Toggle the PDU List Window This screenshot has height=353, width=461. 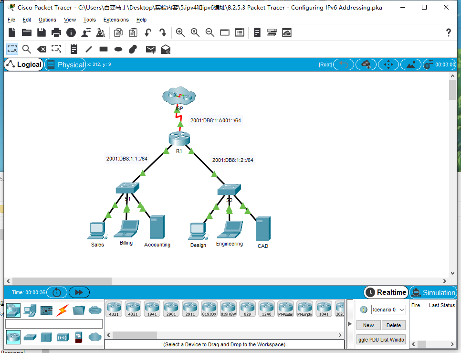381,339
